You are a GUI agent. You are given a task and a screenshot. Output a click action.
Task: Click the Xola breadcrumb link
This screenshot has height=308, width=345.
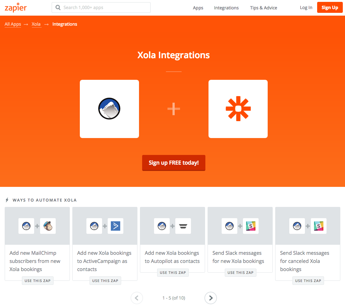36,24
